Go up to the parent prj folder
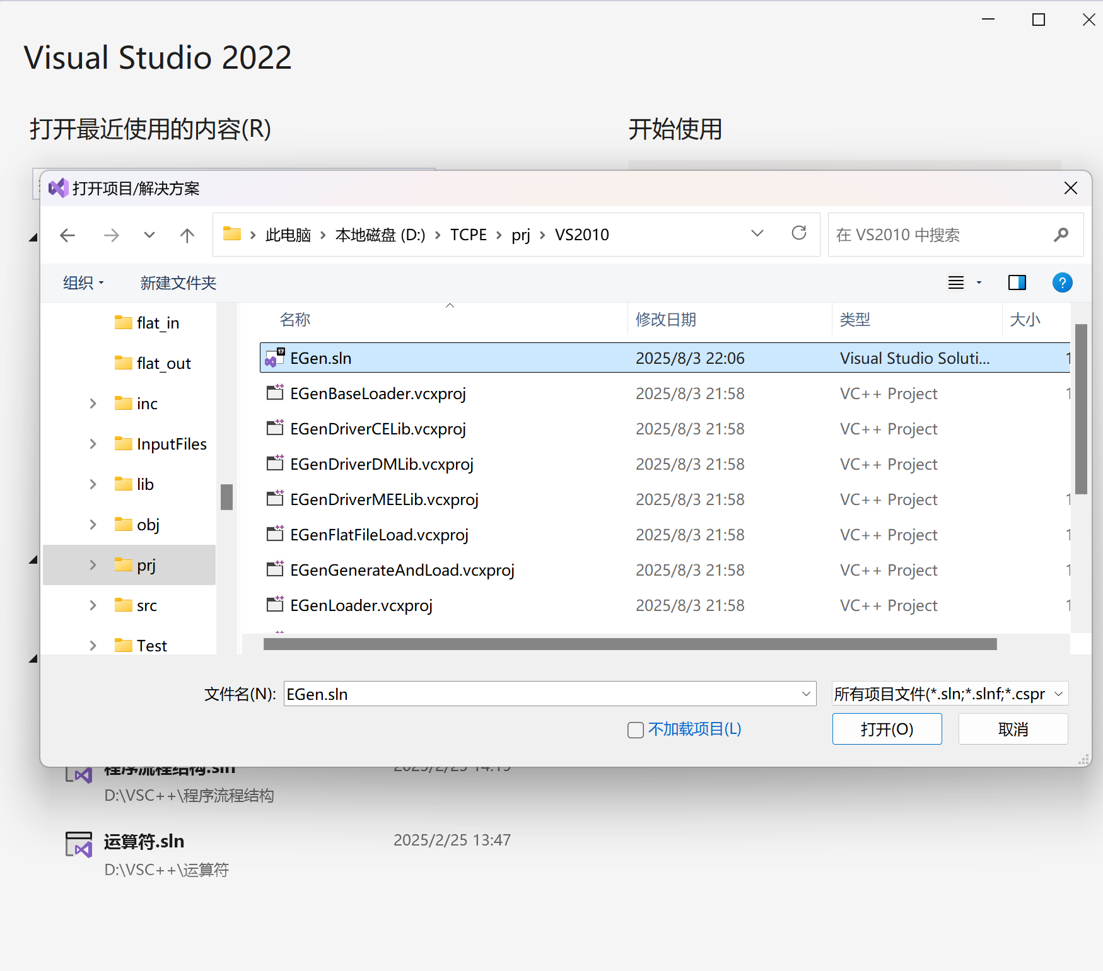This screenshot has height=971, width=1103. click(187, 235)
